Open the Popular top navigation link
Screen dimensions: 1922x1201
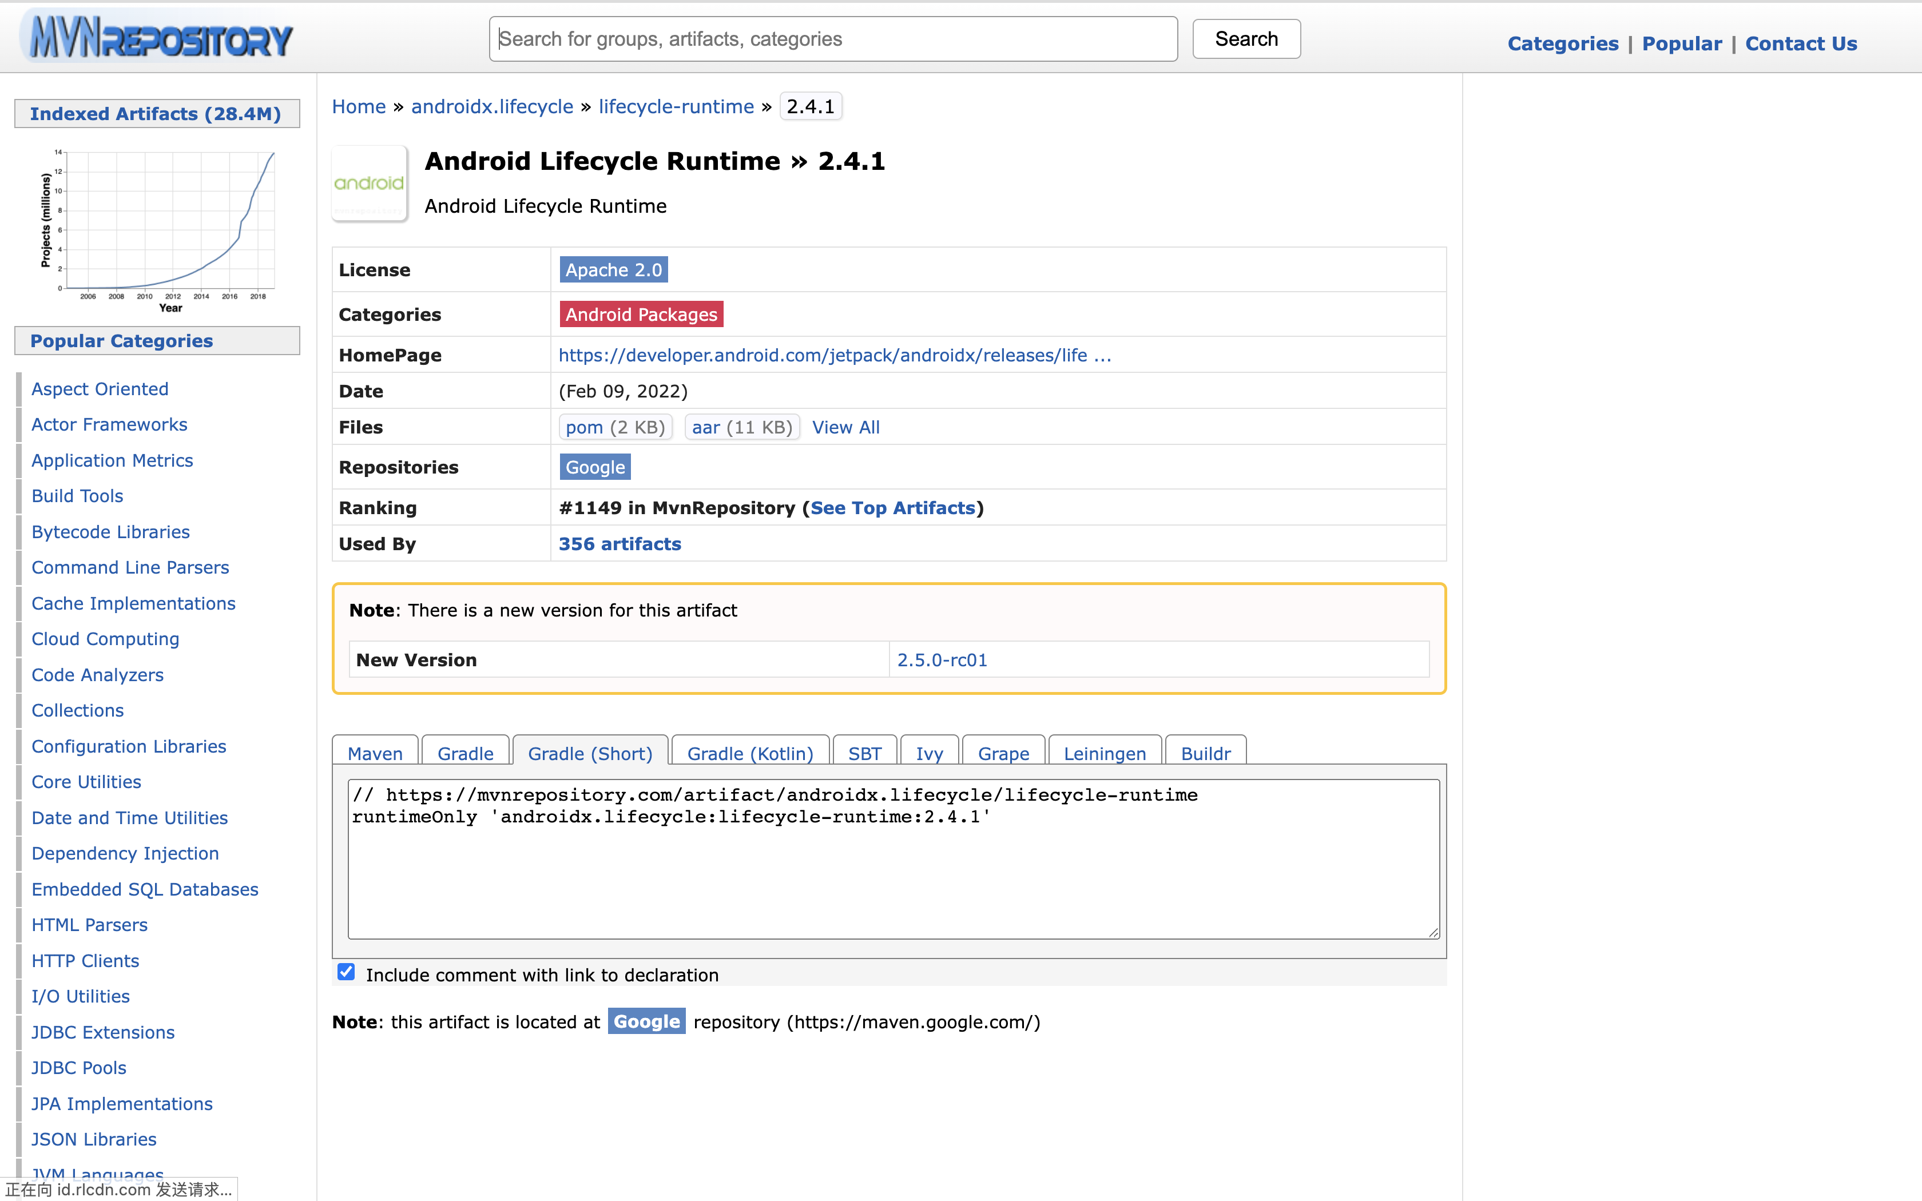1682,43
